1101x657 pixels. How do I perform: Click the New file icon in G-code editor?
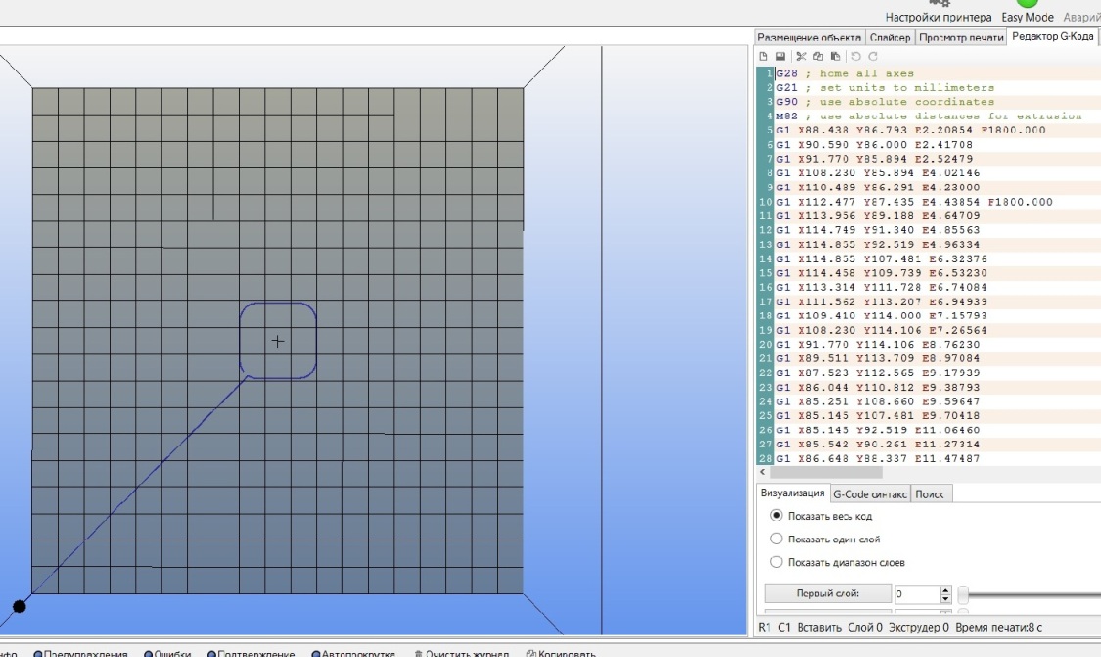(x=764, y=57)
